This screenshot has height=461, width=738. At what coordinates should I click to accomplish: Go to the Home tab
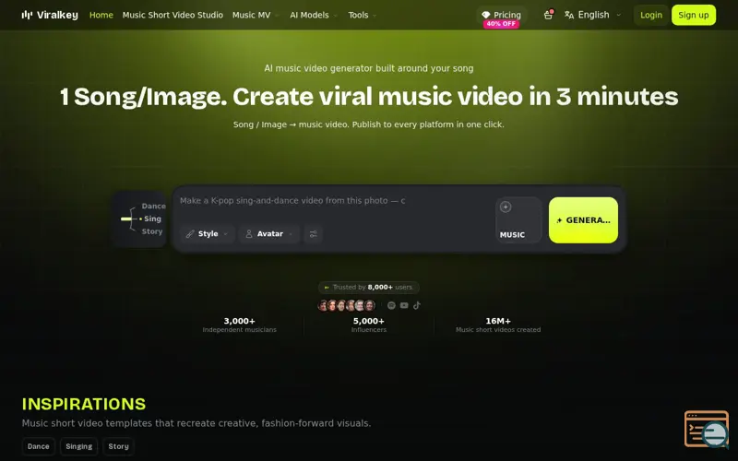[x=101, y=15]
